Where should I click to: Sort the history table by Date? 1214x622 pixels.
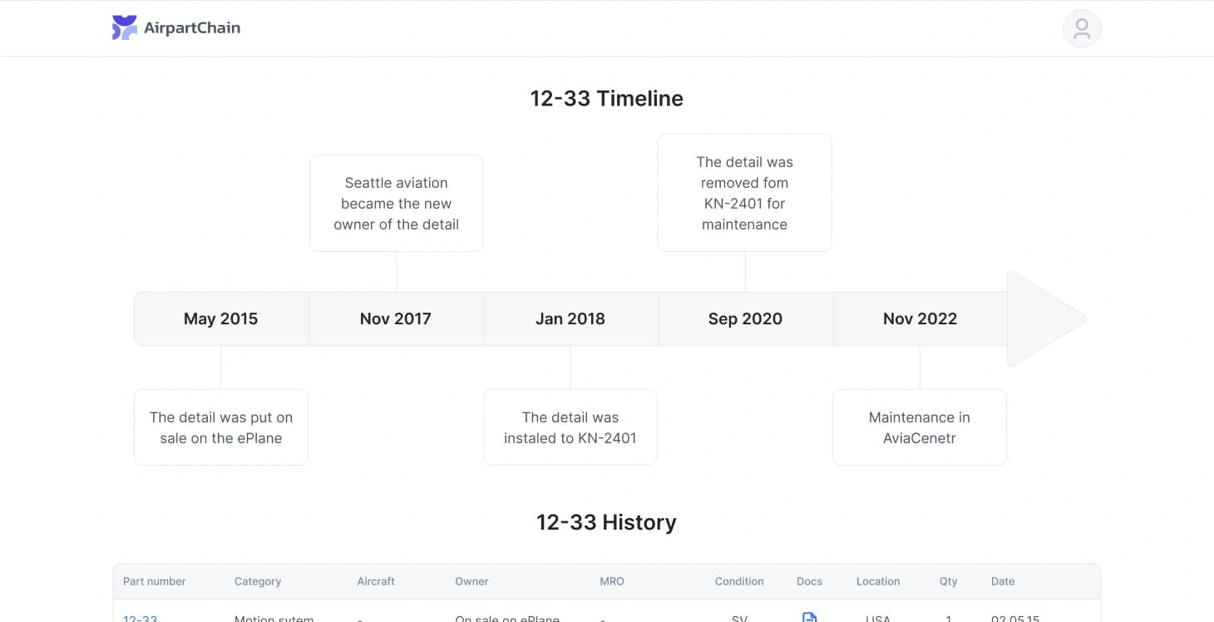click(1002, 581)
